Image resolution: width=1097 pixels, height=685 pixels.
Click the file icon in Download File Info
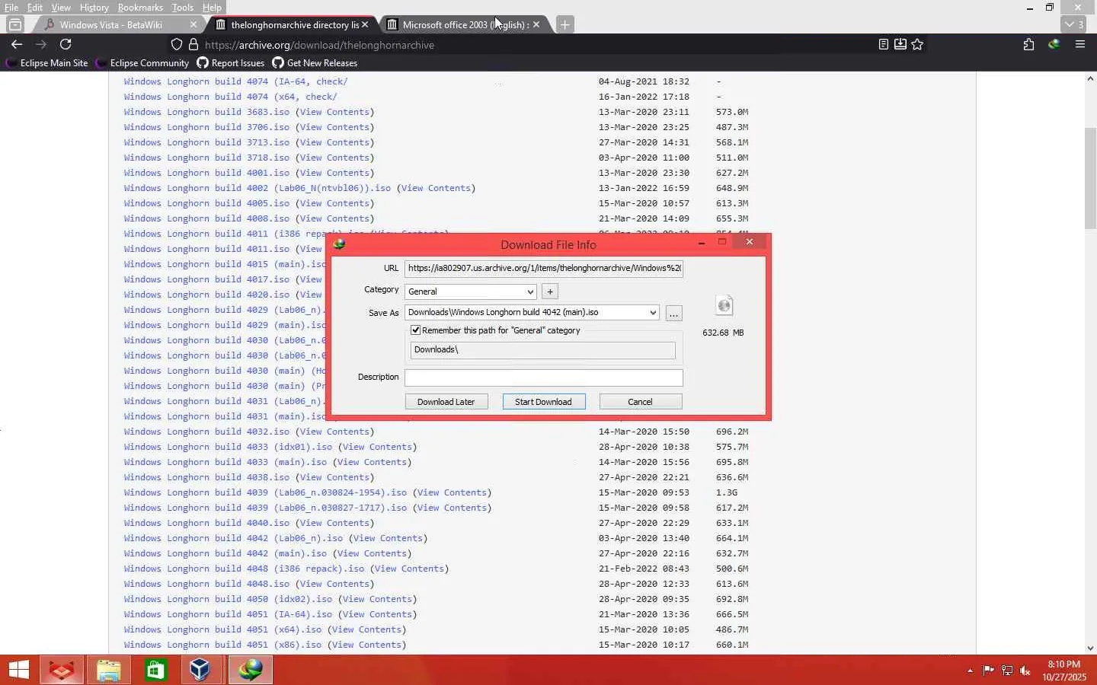[724, 305]
